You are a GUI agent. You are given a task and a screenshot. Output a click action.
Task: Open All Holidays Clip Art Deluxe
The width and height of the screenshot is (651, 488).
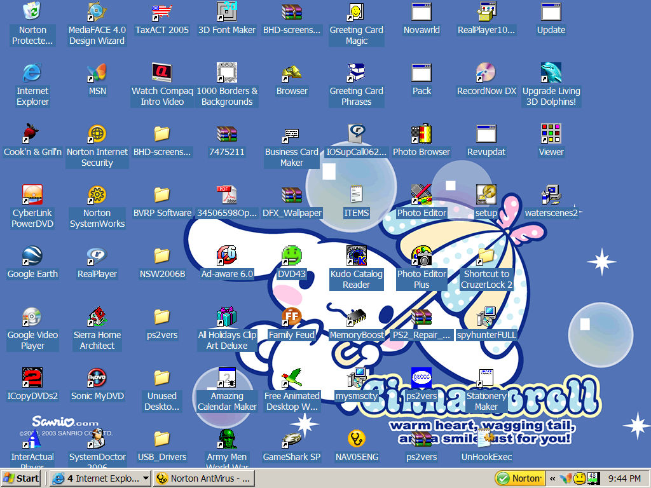(x=227, y=316)
